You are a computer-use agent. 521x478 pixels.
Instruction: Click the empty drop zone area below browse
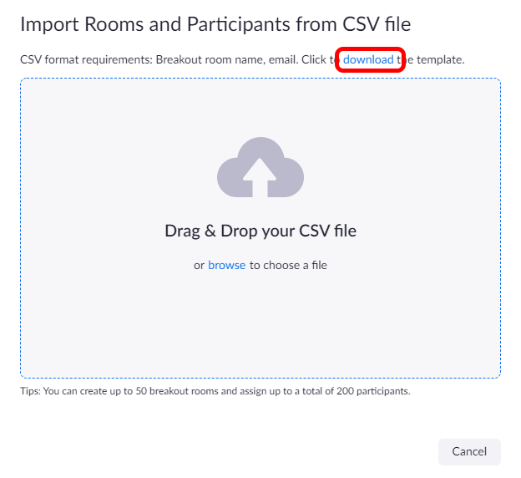260,326
